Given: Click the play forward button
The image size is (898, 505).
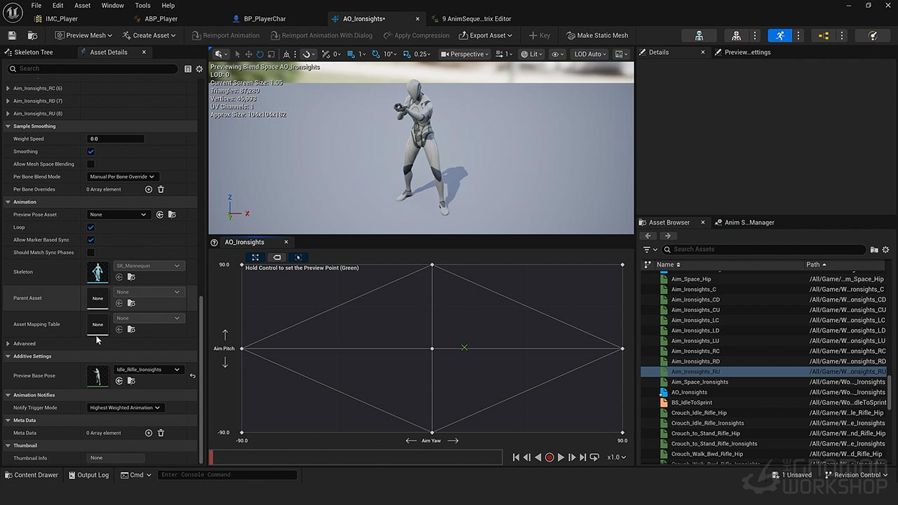Looking at the screenshot, I should point(561,457).
